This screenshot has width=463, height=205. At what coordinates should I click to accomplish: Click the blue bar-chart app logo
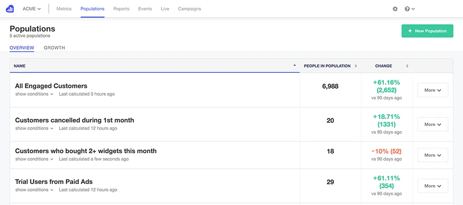pos(10,9)
